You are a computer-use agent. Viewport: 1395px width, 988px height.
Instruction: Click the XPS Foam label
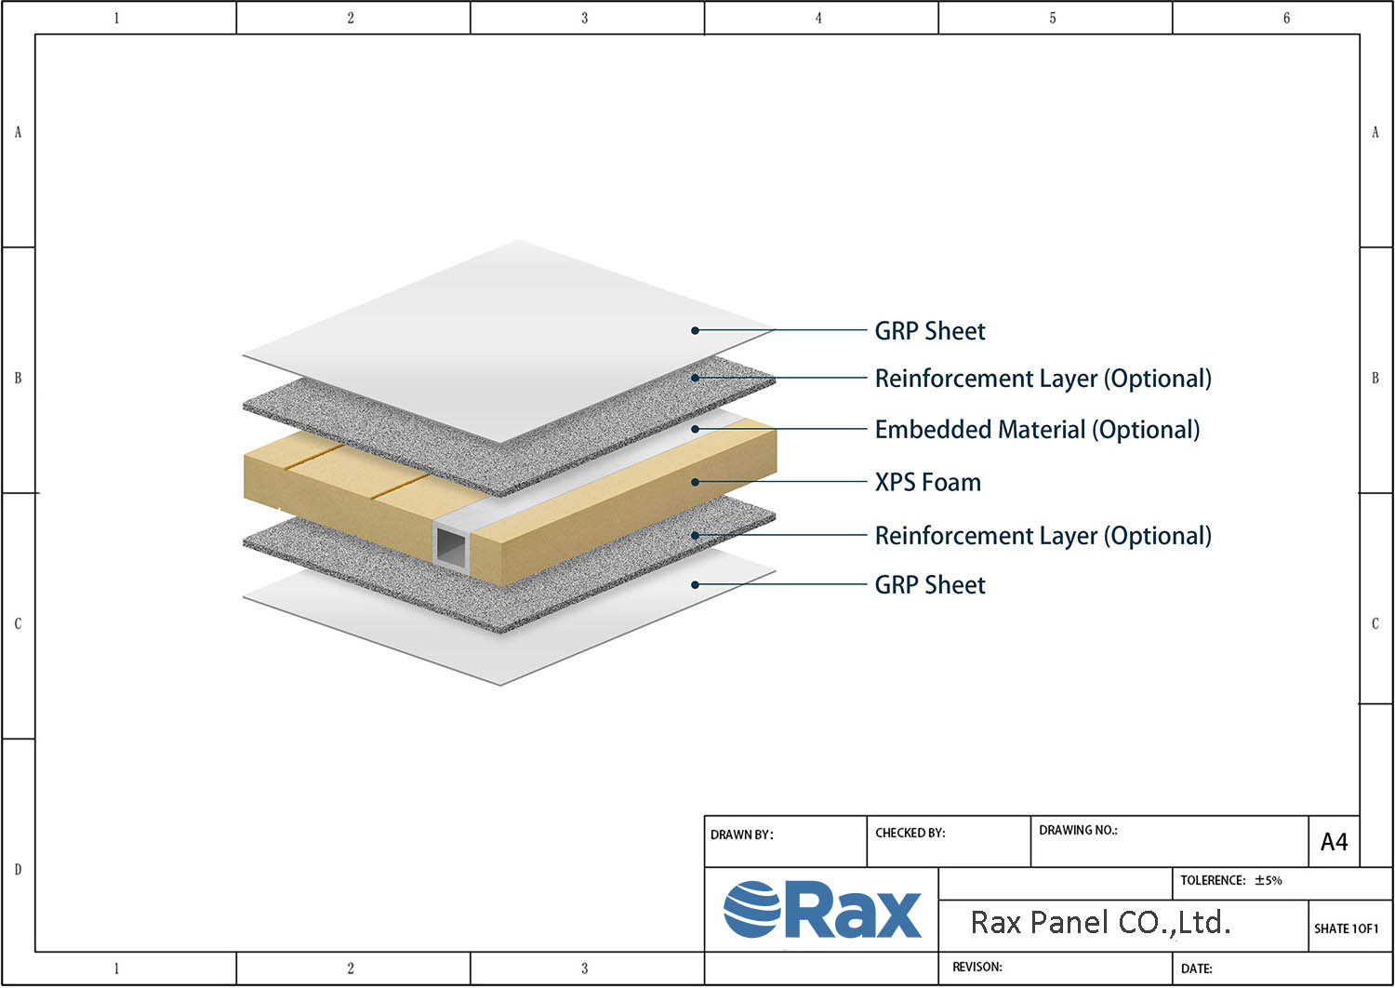[x=927, y=482]
